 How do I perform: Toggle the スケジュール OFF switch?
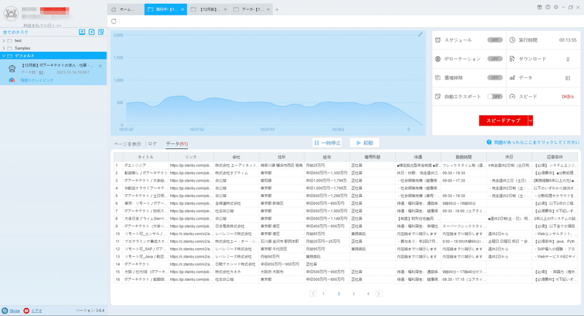495,40
